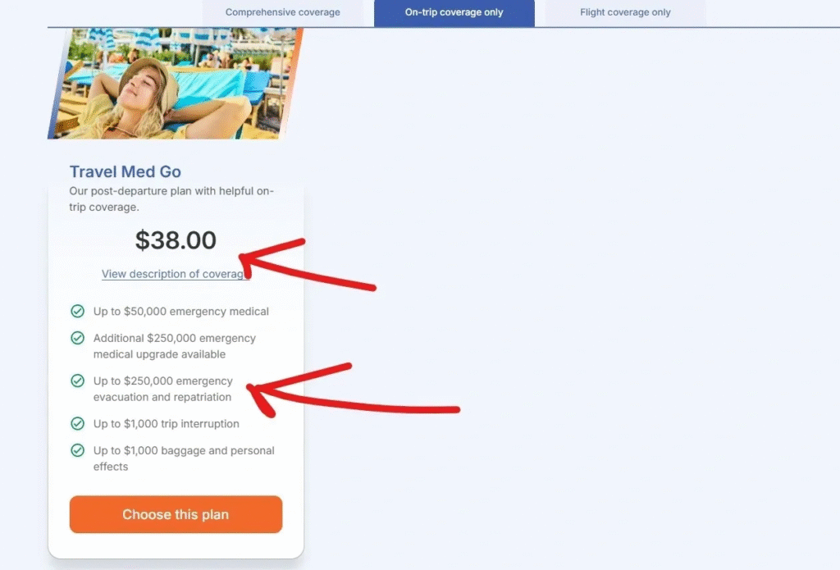Screen dimensions: 840x570
Task: Click checkmark icon beside $50,000 emergency medical
Action: pyautogui.click(x=78, y=312)
